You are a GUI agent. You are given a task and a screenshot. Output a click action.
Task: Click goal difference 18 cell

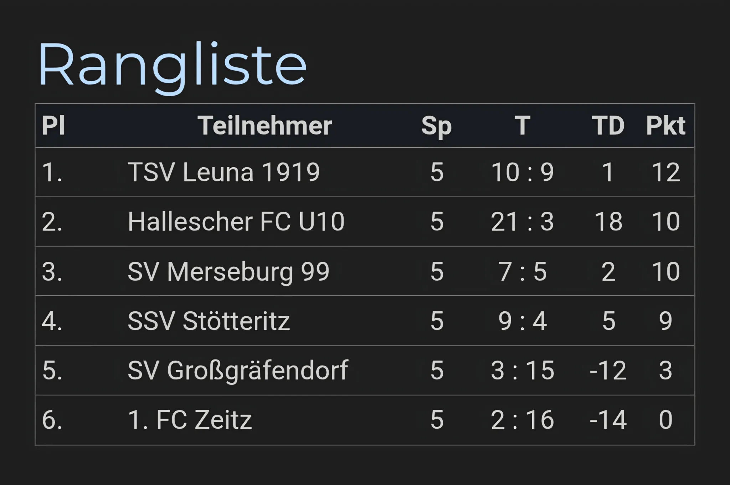pos(608,221)
